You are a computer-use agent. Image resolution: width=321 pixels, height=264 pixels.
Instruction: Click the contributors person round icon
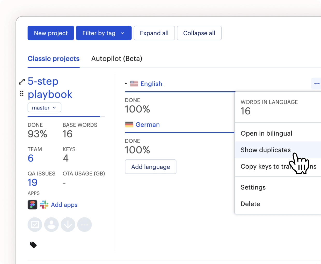(x=52, y=225)
